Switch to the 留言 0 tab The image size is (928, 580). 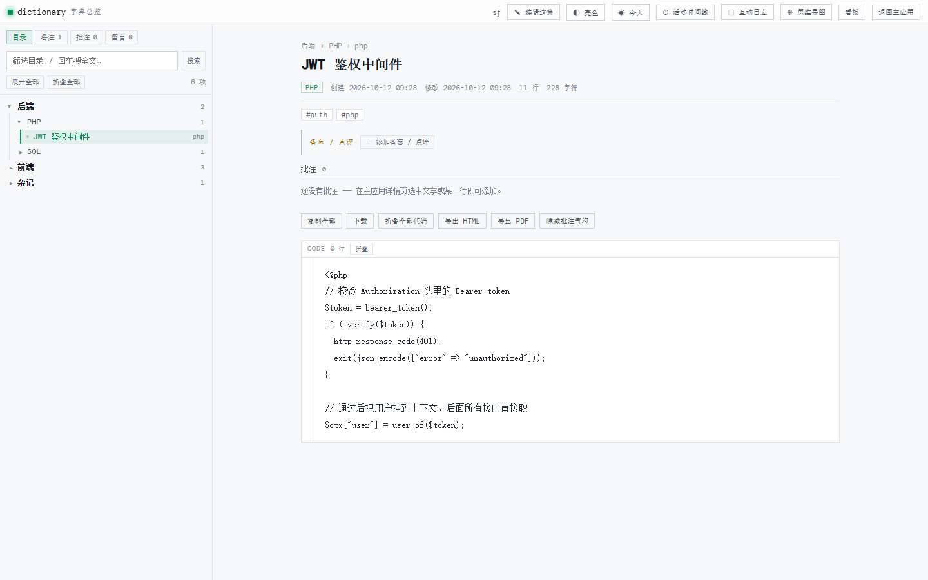pos(122,37)
